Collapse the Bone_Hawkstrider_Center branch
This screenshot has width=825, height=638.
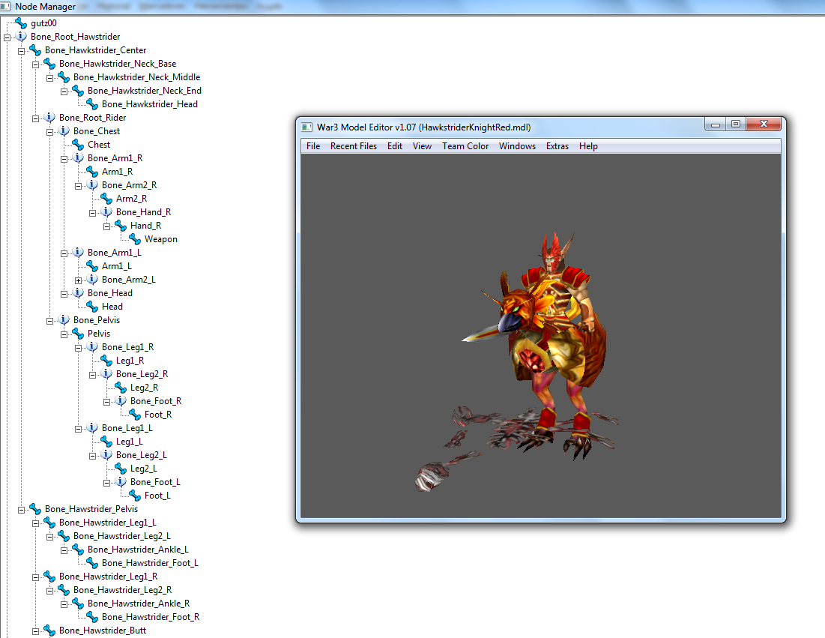21,51
